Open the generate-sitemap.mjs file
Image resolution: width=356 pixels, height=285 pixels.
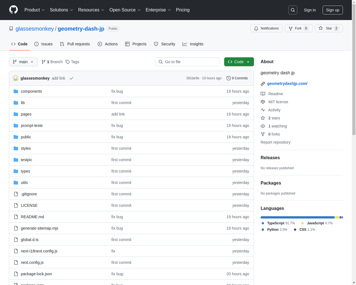[x=39, y=228]
